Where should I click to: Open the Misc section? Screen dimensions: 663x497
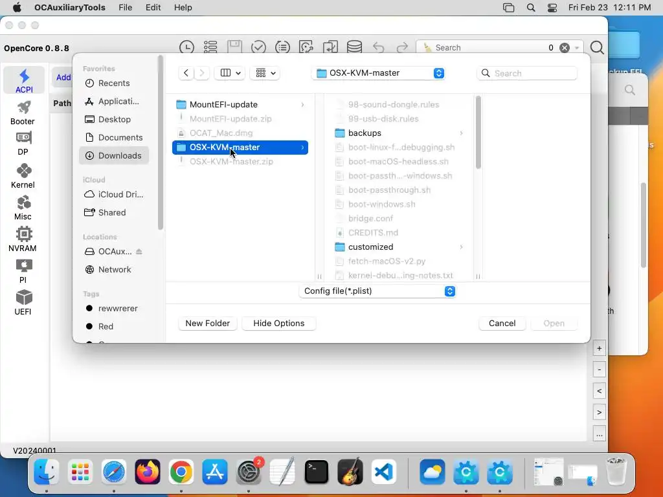pos(23,207)
